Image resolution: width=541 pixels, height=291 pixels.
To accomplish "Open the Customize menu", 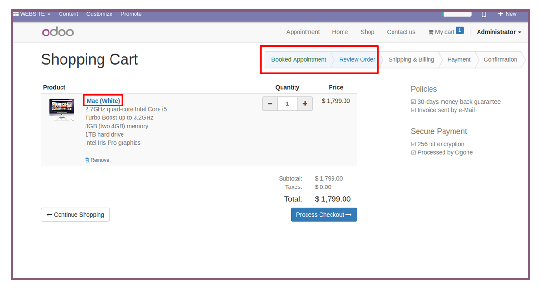I will pos(99,14).
